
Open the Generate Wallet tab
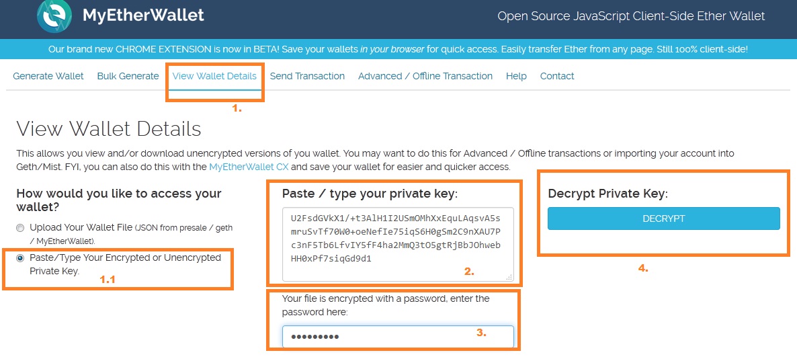48,76
